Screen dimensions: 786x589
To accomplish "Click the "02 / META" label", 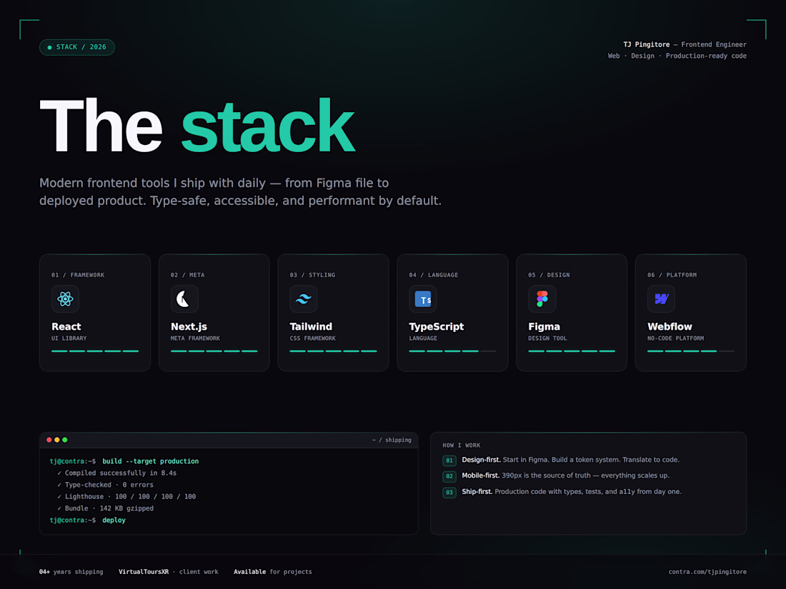I will [x=187, y=275].
